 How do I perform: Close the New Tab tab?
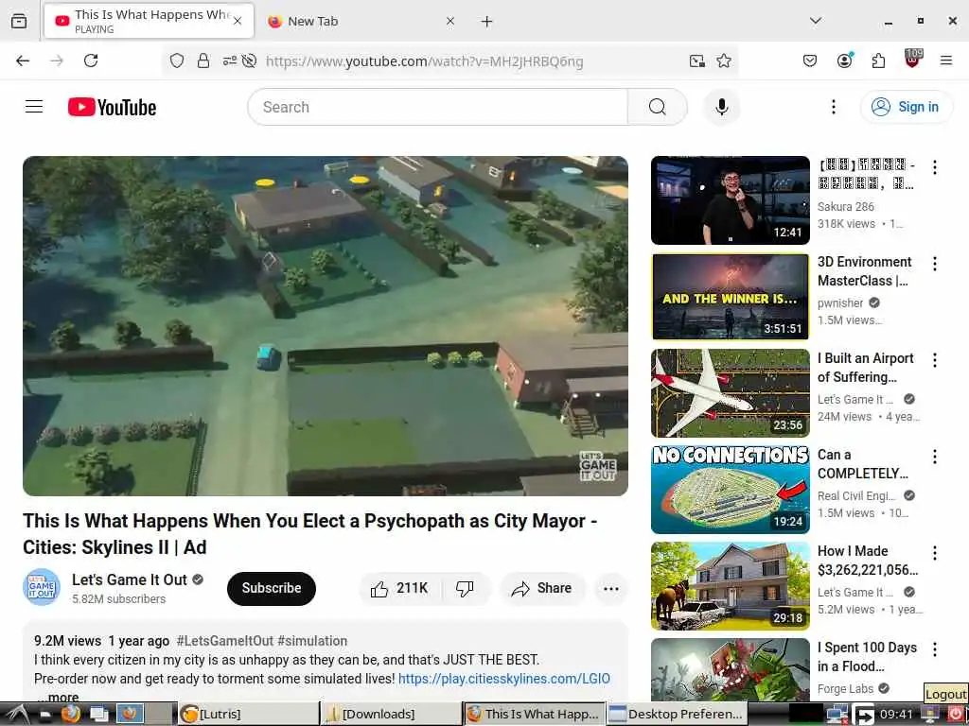pos(449,21)
